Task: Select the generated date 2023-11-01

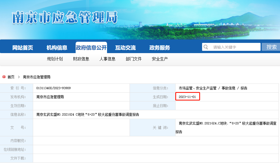Action: tap(187, 97)
